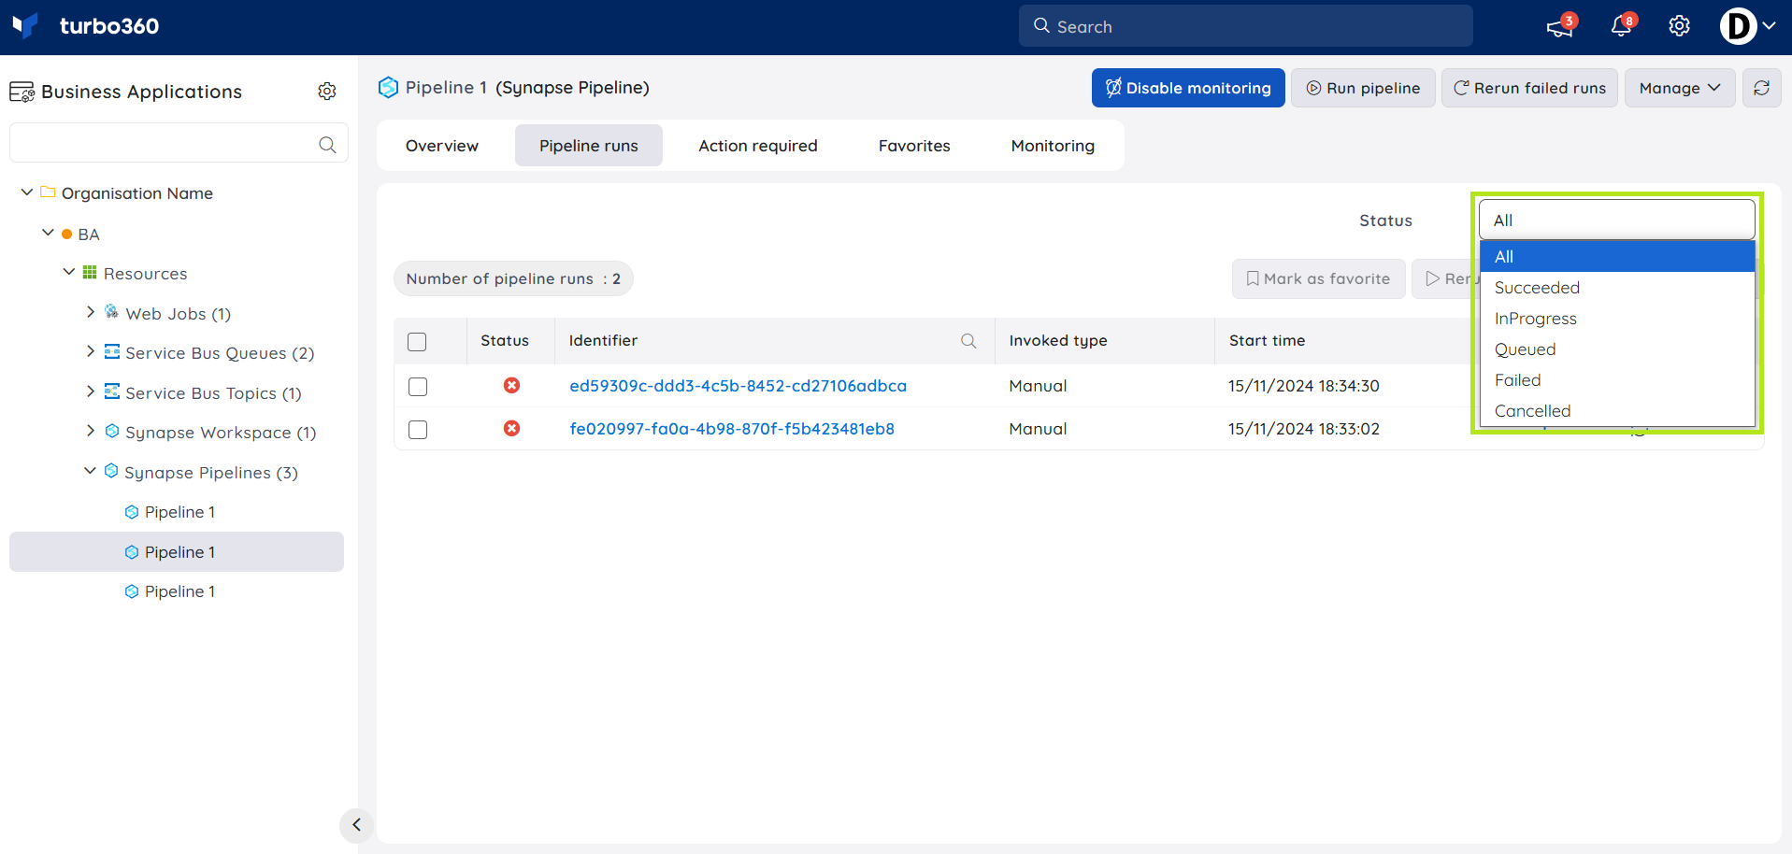This screenshot has height=854, width=1792.
Task: Switch to the Pipeline runs tab
Action: click(x=589, y=146)
